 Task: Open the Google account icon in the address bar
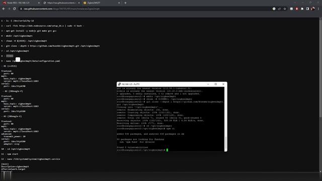point(274,9)
